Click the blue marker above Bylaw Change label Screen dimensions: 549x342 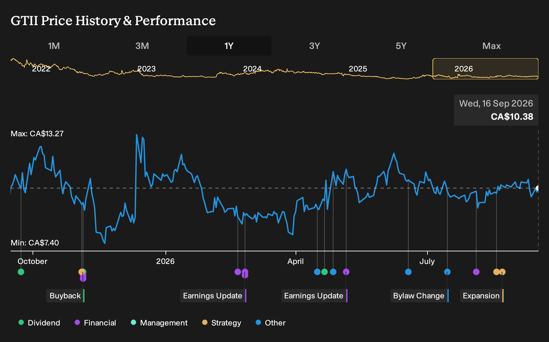447,272
